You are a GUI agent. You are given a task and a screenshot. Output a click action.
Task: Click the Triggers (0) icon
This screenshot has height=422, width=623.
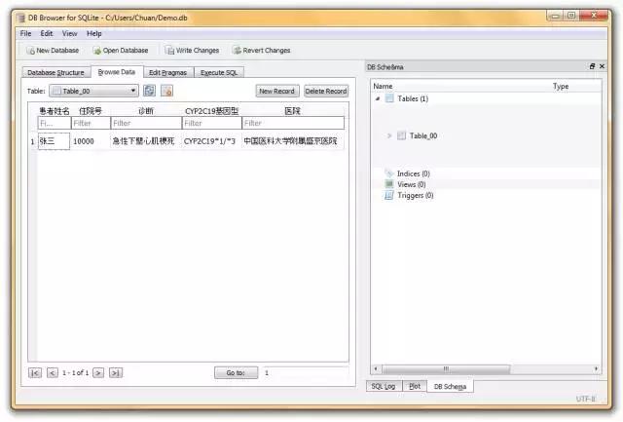pyautogui.click(x=389, y=195)
